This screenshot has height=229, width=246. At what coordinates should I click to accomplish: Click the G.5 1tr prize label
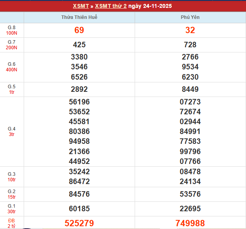pyautogui.click(x=11, y=89)
